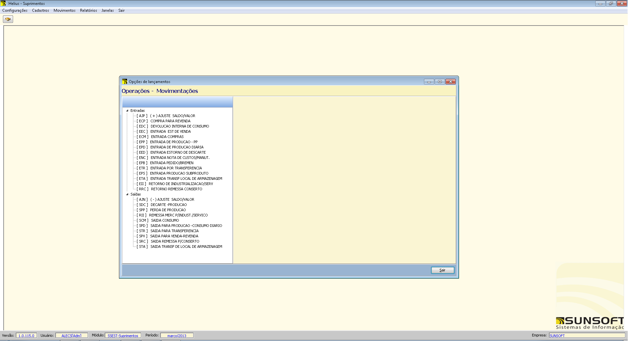This screenshot has width=628, height=341.
Task: Collapse the Saídas tree node
Action: coord(127,194)
